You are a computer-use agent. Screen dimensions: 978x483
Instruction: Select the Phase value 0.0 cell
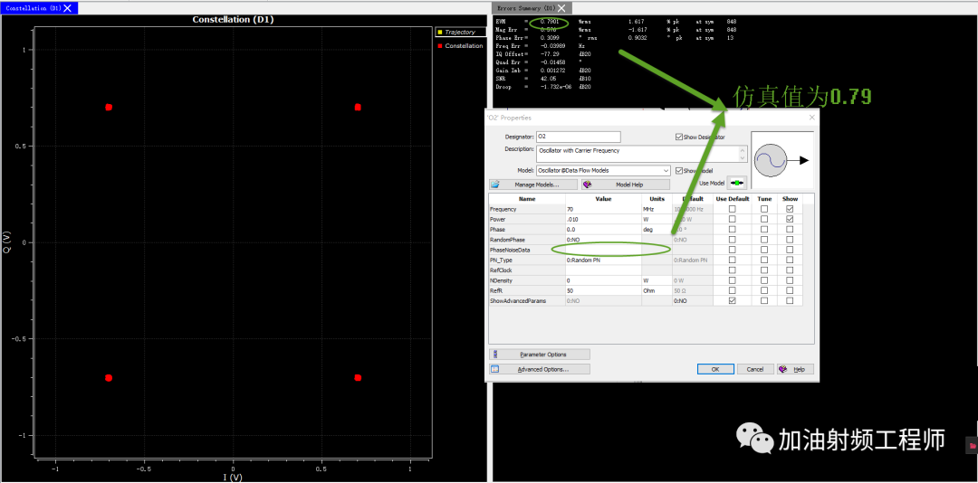(x=603, y=230)
